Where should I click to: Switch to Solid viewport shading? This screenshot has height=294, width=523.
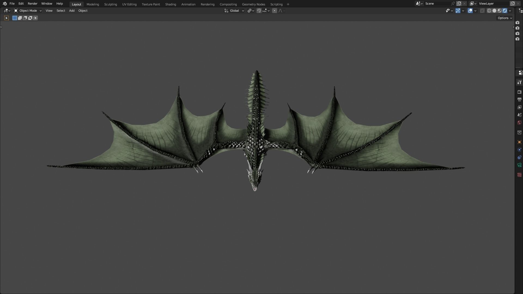[x=494, y=11]
